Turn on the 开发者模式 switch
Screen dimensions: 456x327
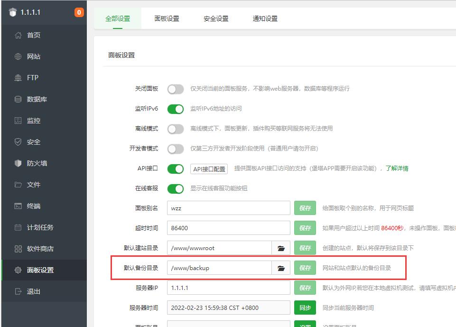(176, 149)
